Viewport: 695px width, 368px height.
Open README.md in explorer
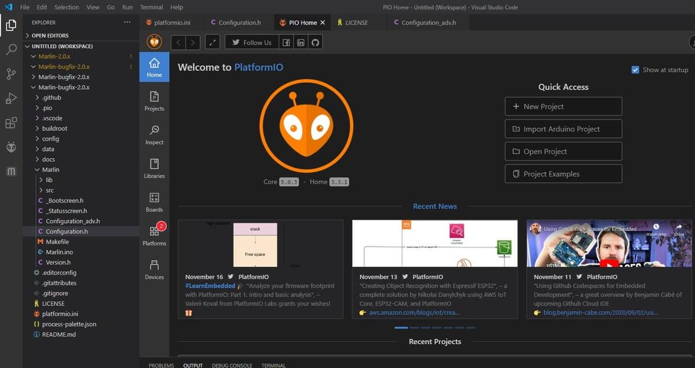coord(81,334)
